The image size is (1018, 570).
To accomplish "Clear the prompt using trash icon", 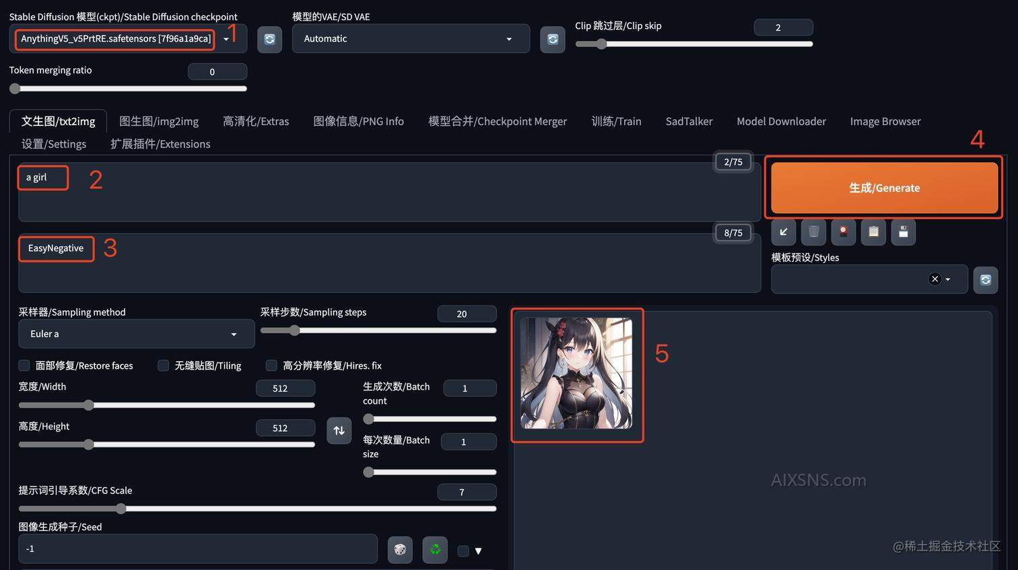I will tap(813, 231).
